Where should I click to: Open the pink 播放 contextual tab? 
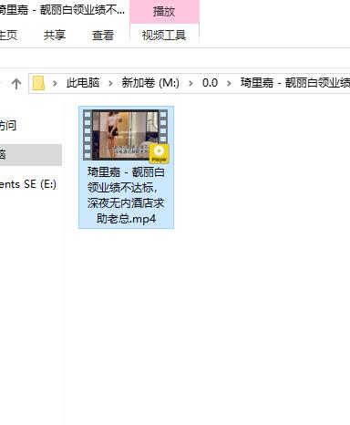pos(164,12)
